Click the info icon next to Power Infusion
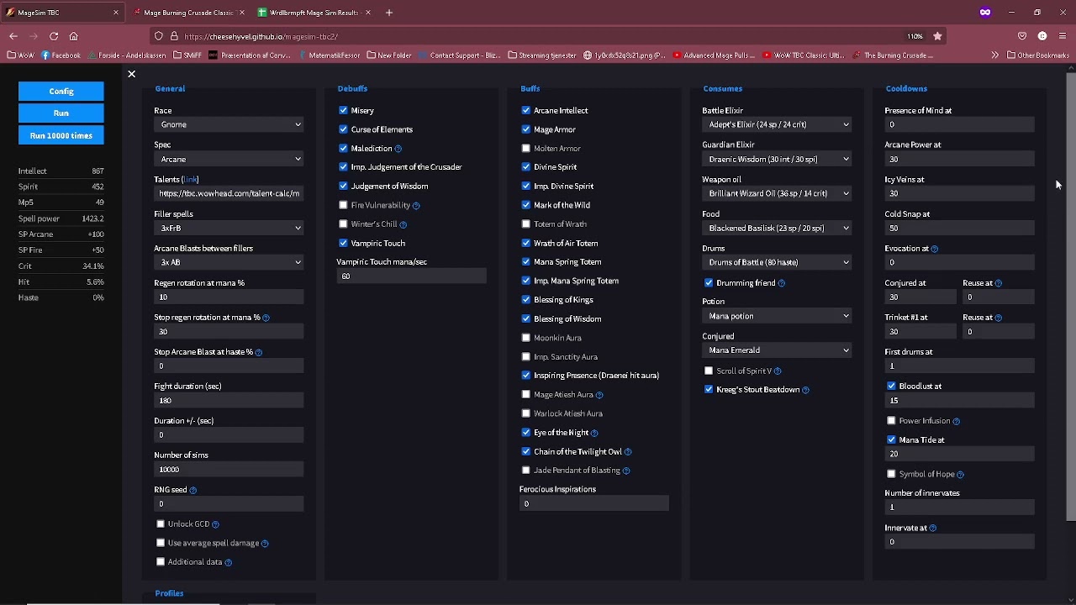Image resolution: width=1076 pixels, height=605 pixels. tap(957, 421)
